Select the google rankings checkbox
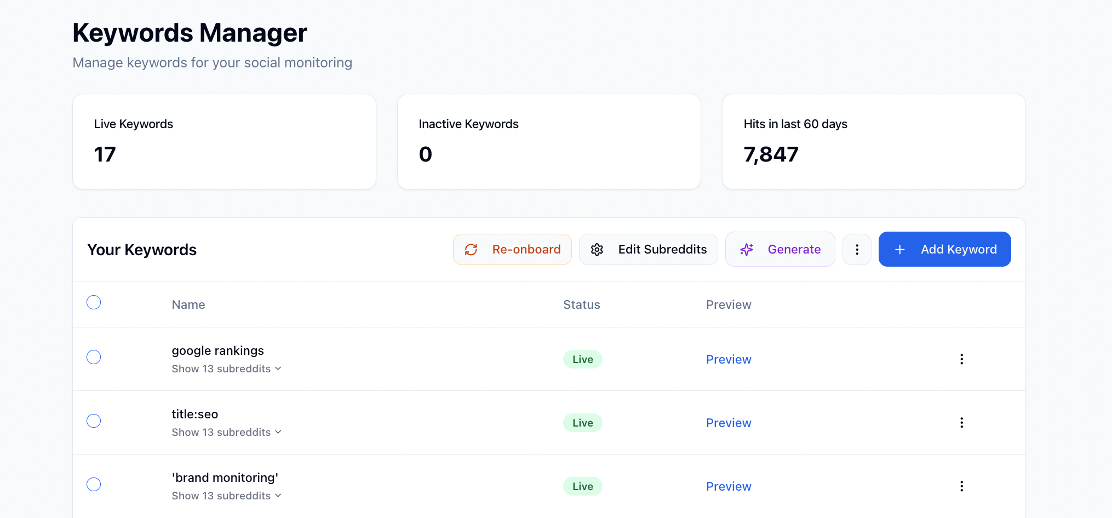The image size is (1112, 518). [94, 357]
